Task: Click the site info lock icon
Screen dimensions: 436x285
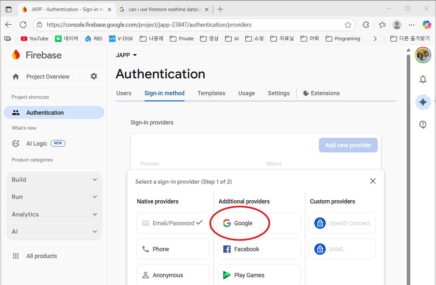Action: coord(39,25)
